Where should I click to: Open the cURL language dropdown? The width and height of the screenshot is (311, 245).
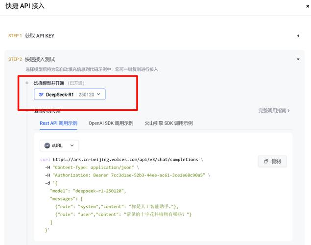point(59,146)
